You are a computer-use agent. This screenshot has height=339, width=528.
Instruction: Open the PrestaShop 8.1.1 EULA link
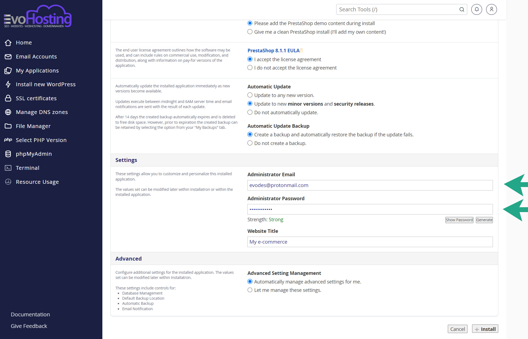(273, 50)
